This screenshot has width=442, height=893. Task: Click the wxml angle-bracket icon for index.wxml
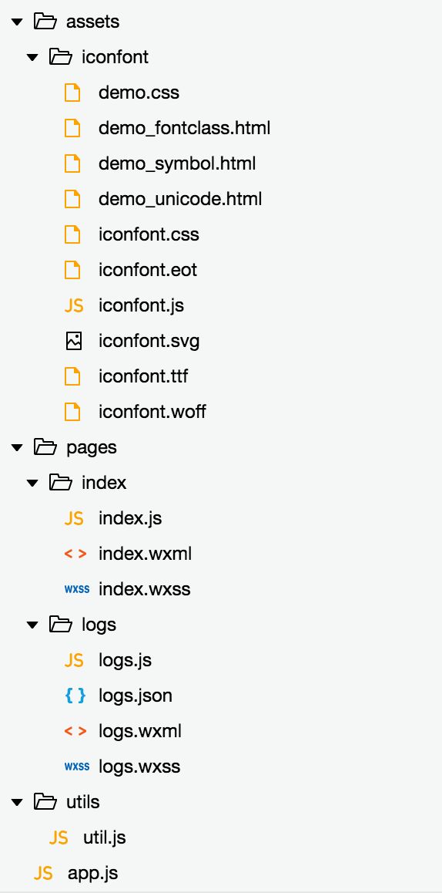(x=75, y=554)
